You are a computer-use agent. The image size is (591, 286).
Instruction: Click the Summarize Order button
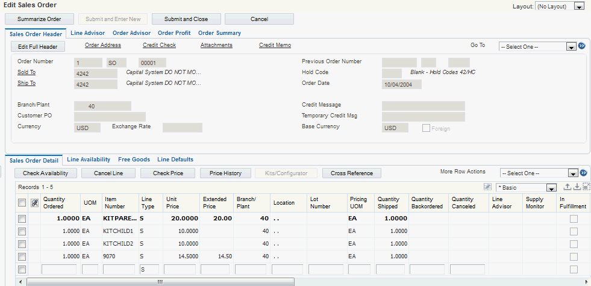point(39,19)
